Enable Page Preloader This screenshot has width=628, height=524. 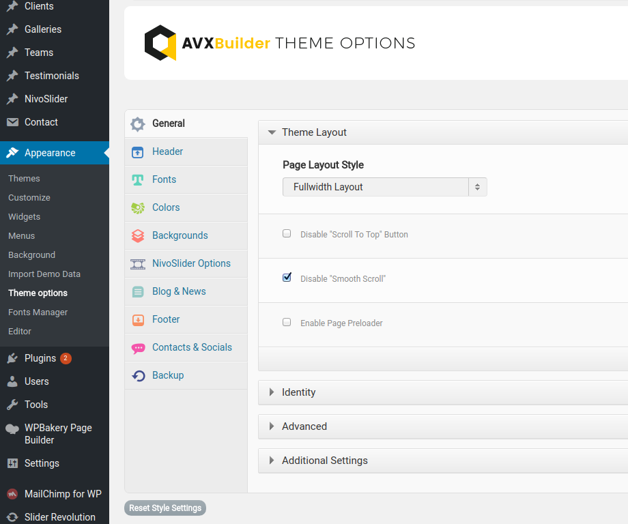click(287, 322)
